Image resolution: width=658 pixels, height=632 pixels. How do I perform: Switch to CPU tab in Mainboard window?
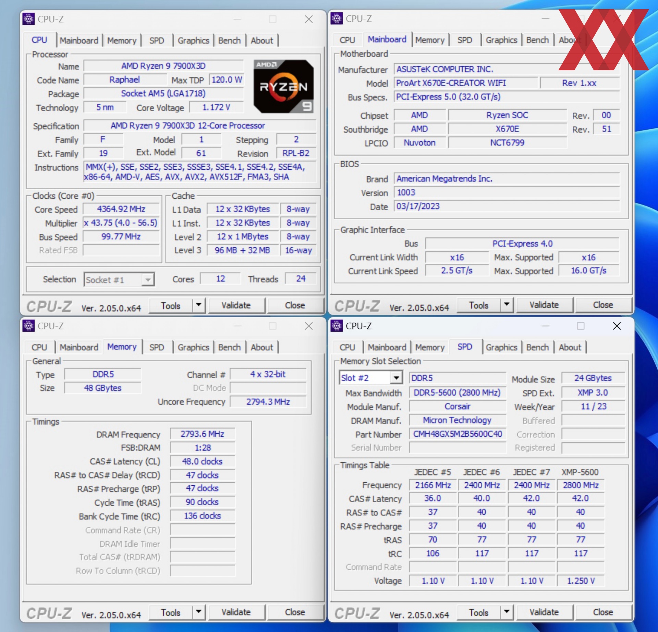(x=347, y=40)
